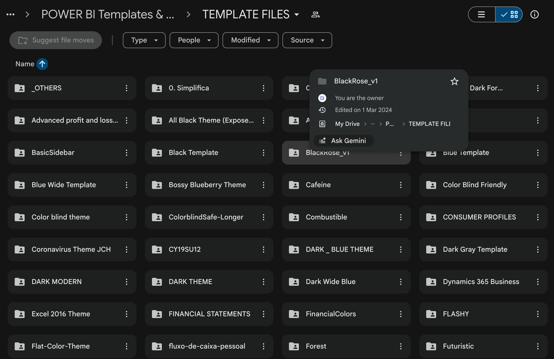Expand TEMPLATE FILES folder dropdown arrow
This screenshot has height=359, width=554.
(297, 15)
